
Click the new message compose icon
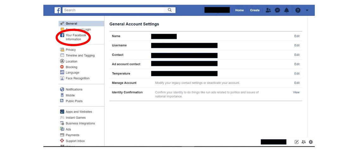(296, 142)
